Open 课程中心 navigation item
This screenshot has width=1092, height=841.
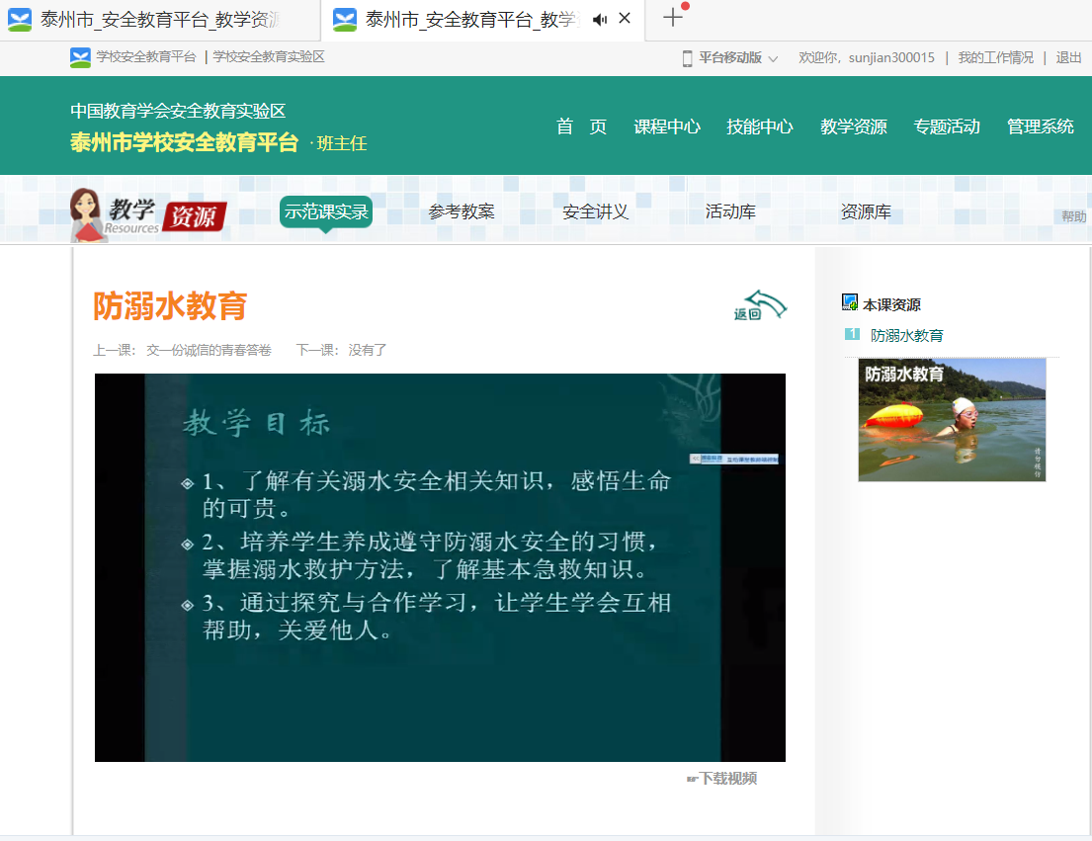click(666, 126)
